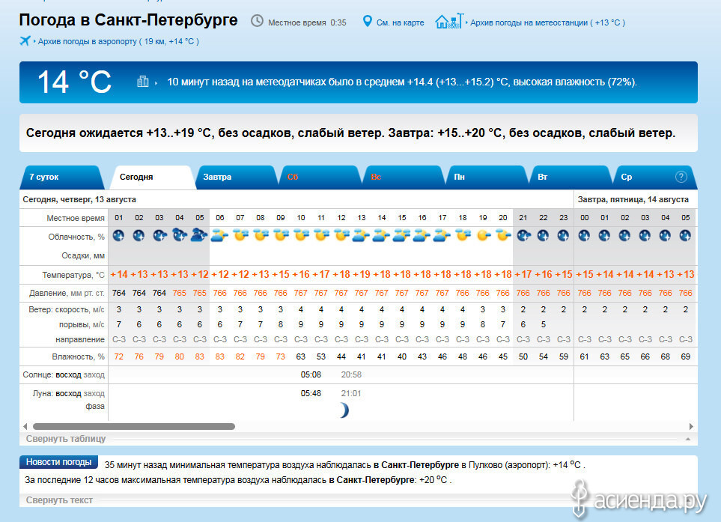
Task: Click the Погода в Санкт-Петербурге title
Action: [128, 20]
